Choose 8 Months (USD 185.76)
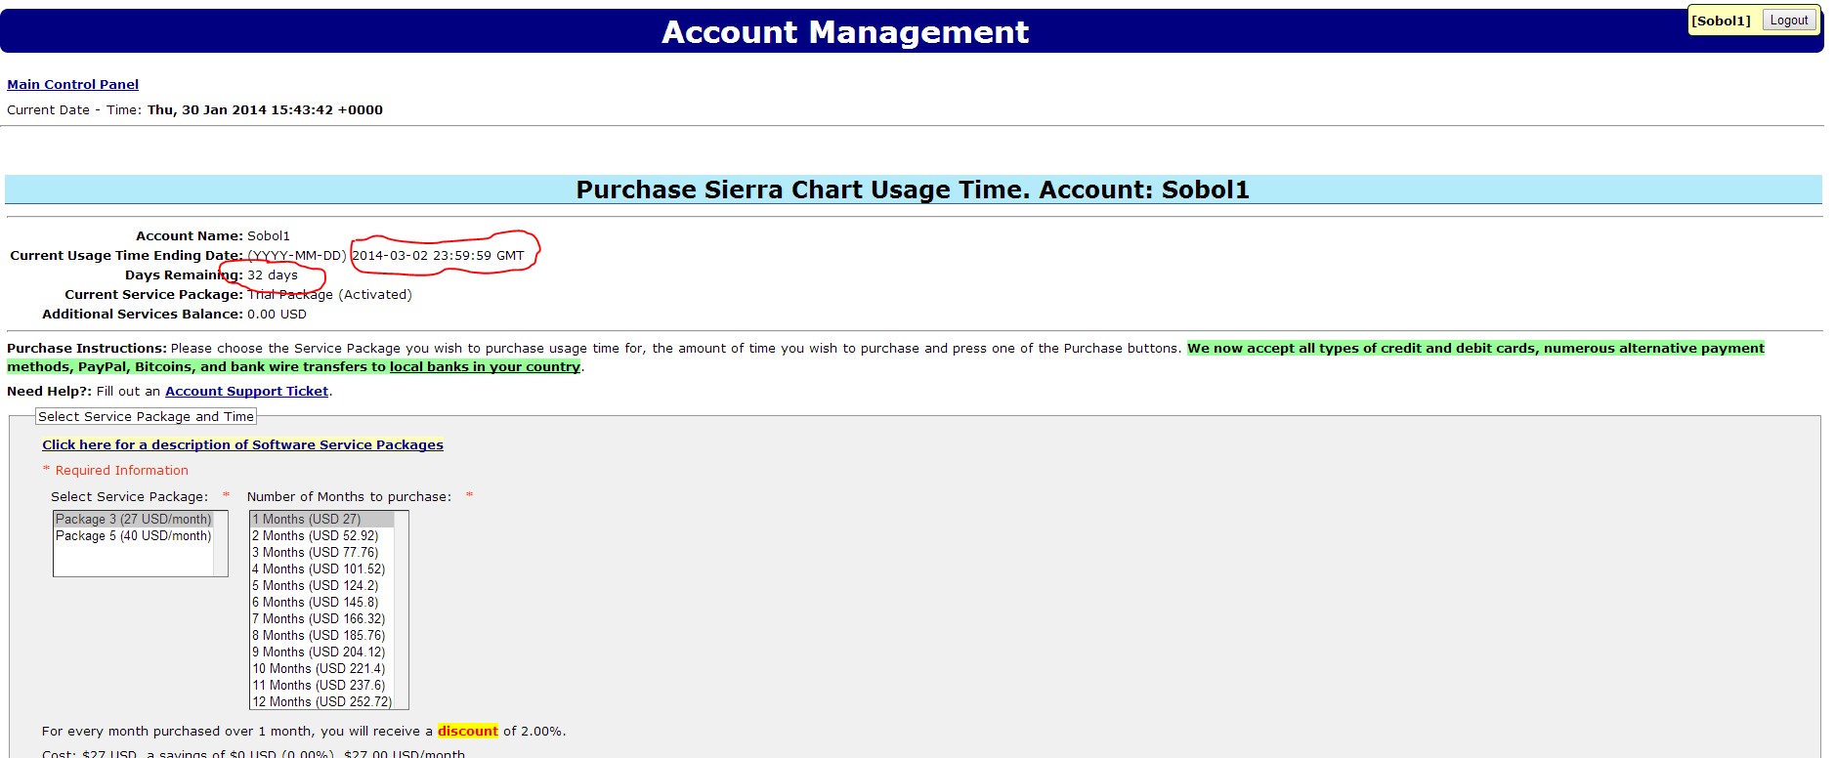1835x758 pixels. click(321, 636)
